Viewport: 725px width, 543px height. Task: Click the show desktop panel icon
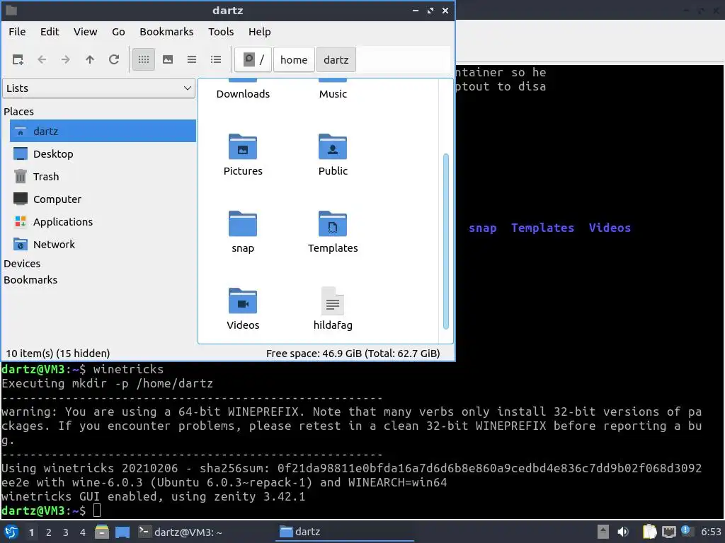tap(122, 532)
